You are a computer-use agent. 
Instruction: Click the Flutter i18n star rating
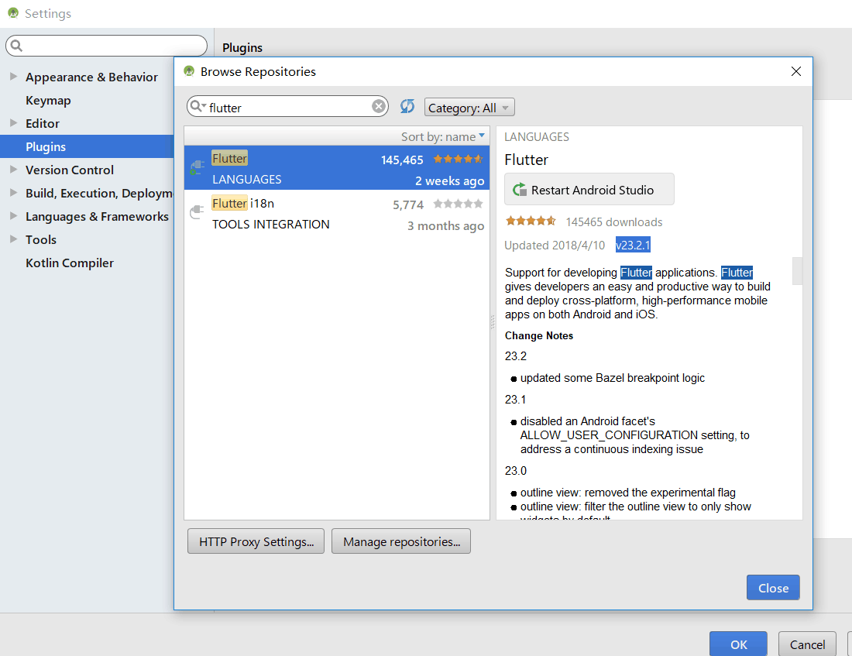point(458,204)
